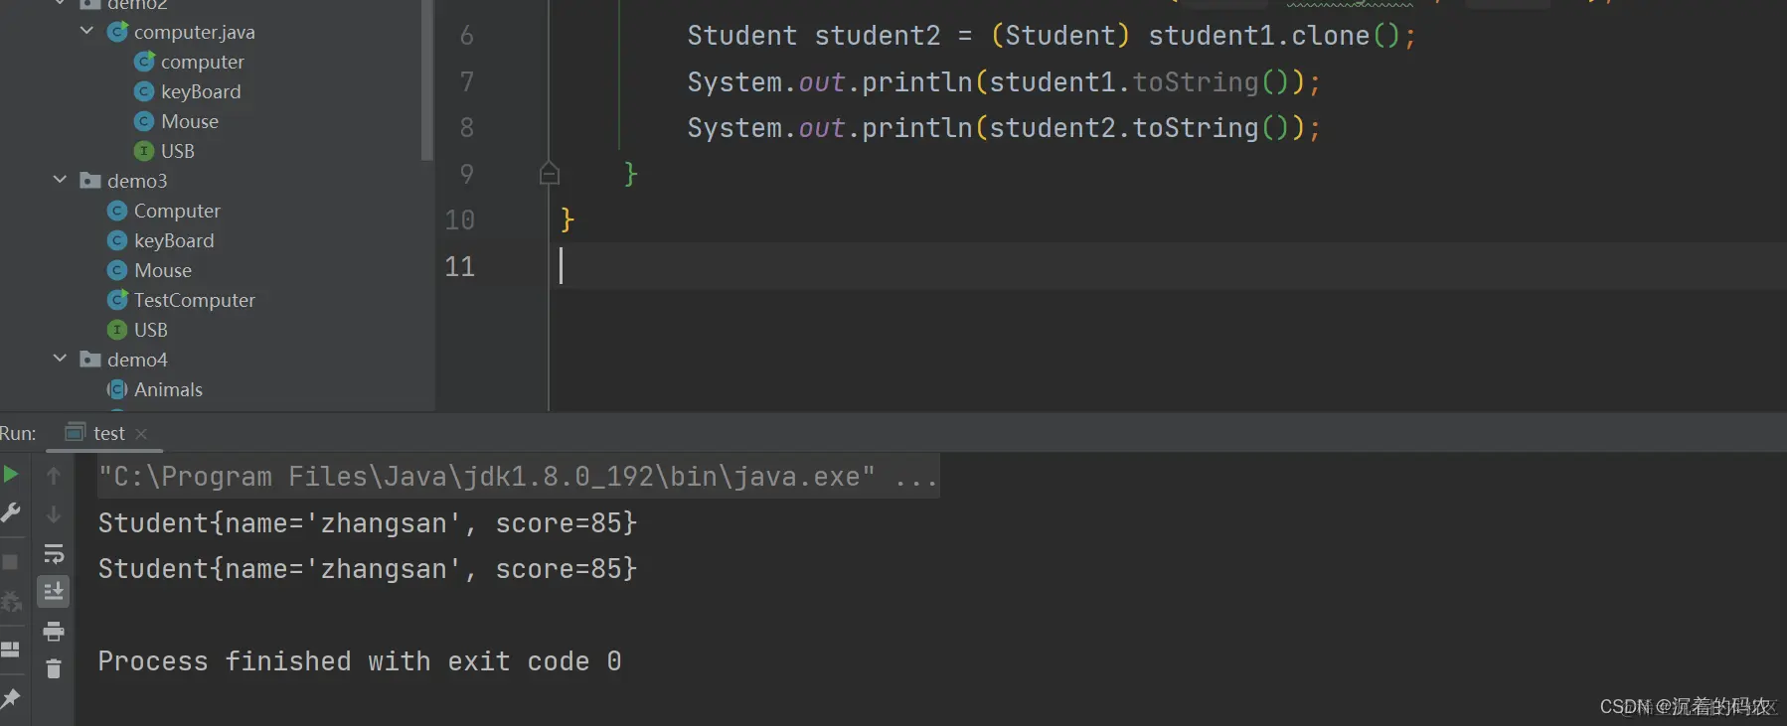Screen dimensions: 1787x726
Task: Click the Run panel label
Action: pos(18,433)
